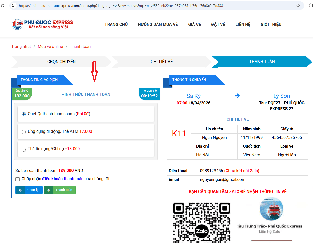Select Thẻ tín dụng/Ghi nợ payment option

pyautogui.click(x=24, y=149)
